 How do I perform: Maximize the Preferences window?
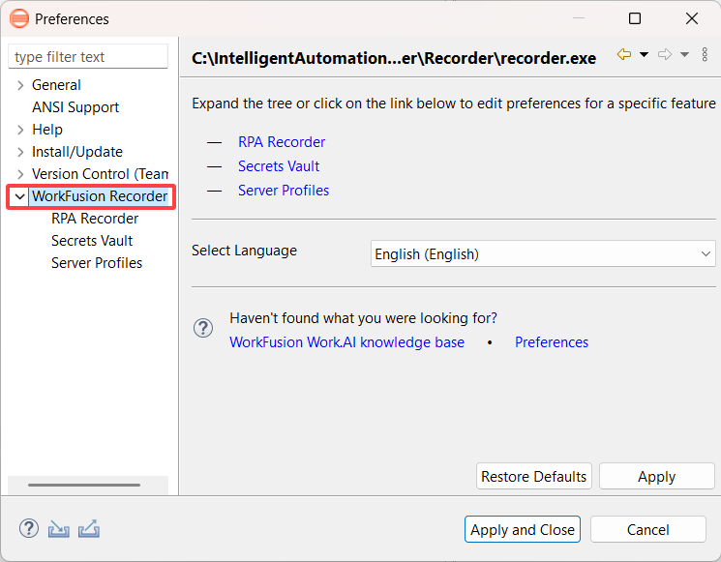(x=635, y=18)
